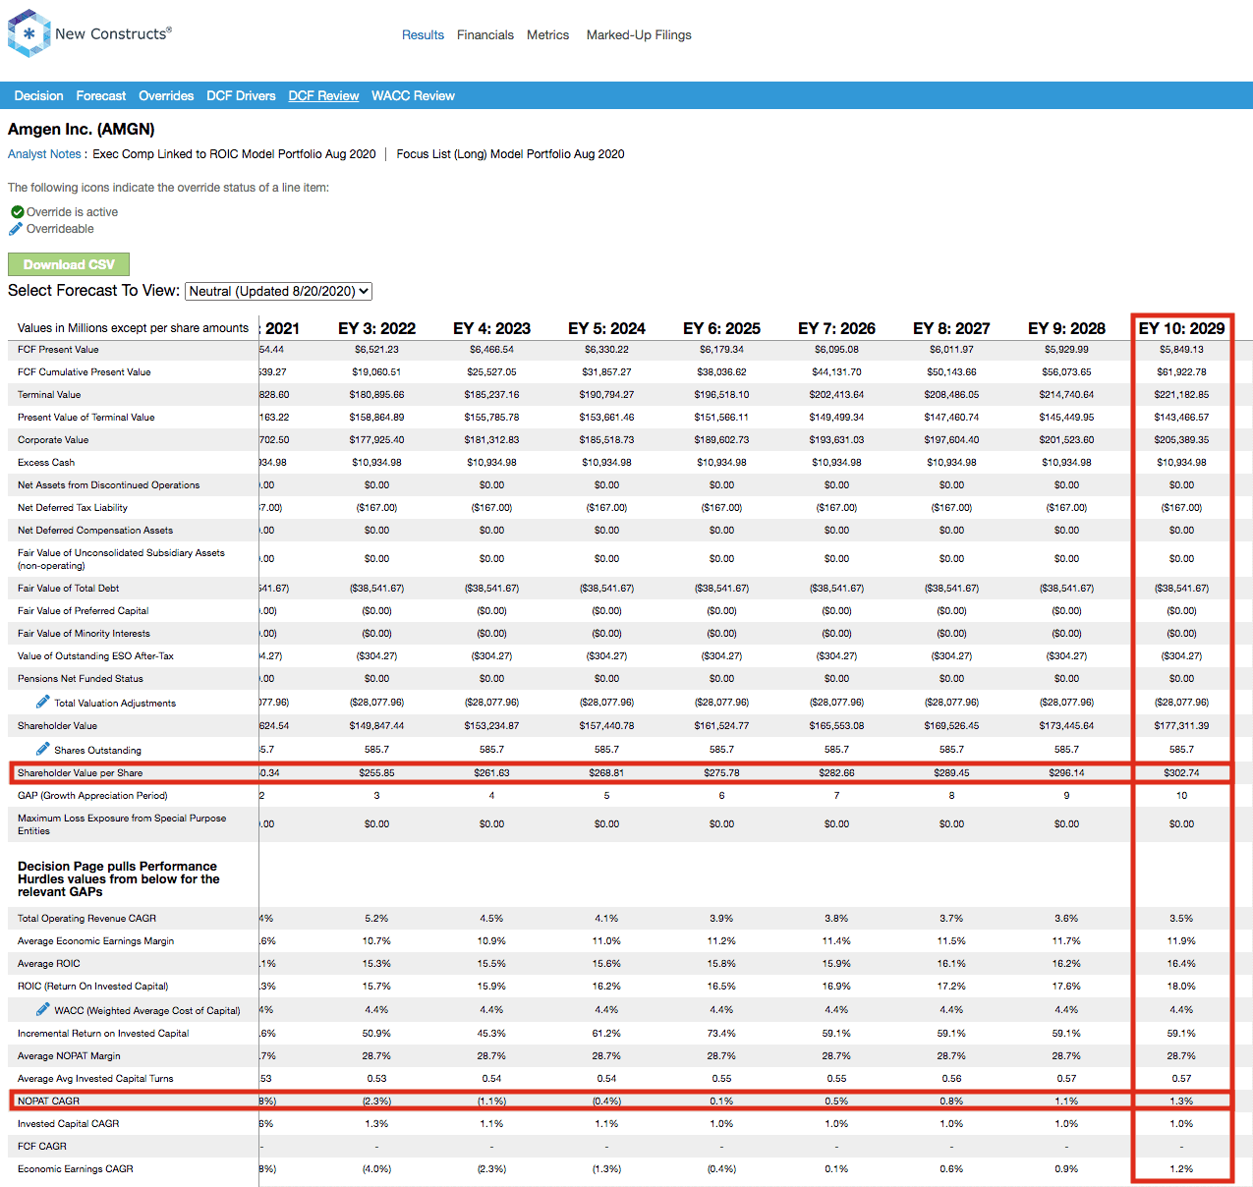Select the DCF Review menu item

[323, 95]
